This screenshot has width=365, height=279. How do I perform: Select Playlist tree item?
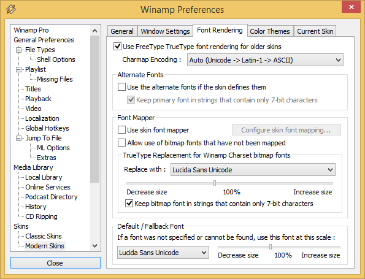pyautogui.click(x=36, y=69)
